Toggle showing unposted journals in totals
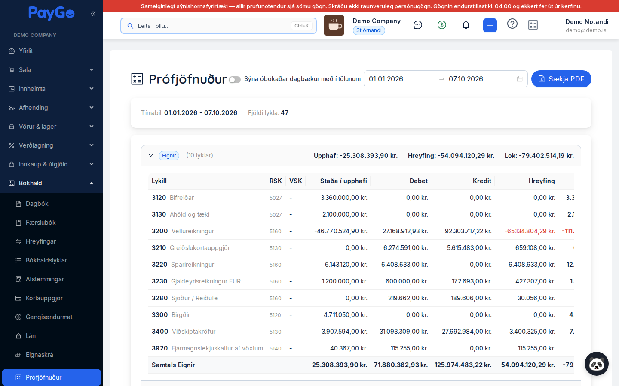 tap(235, 80)
